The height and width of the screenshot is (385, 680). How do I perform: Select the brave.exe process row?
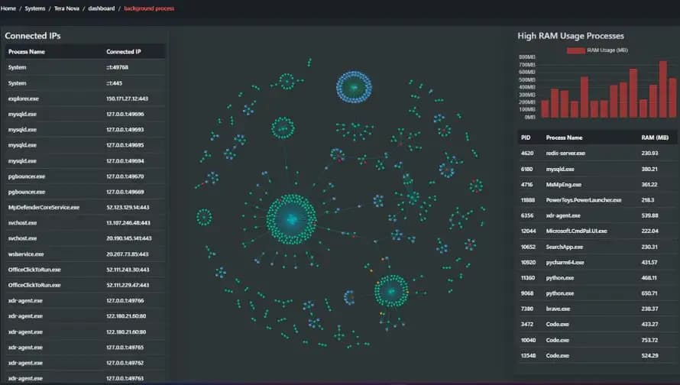597,309
